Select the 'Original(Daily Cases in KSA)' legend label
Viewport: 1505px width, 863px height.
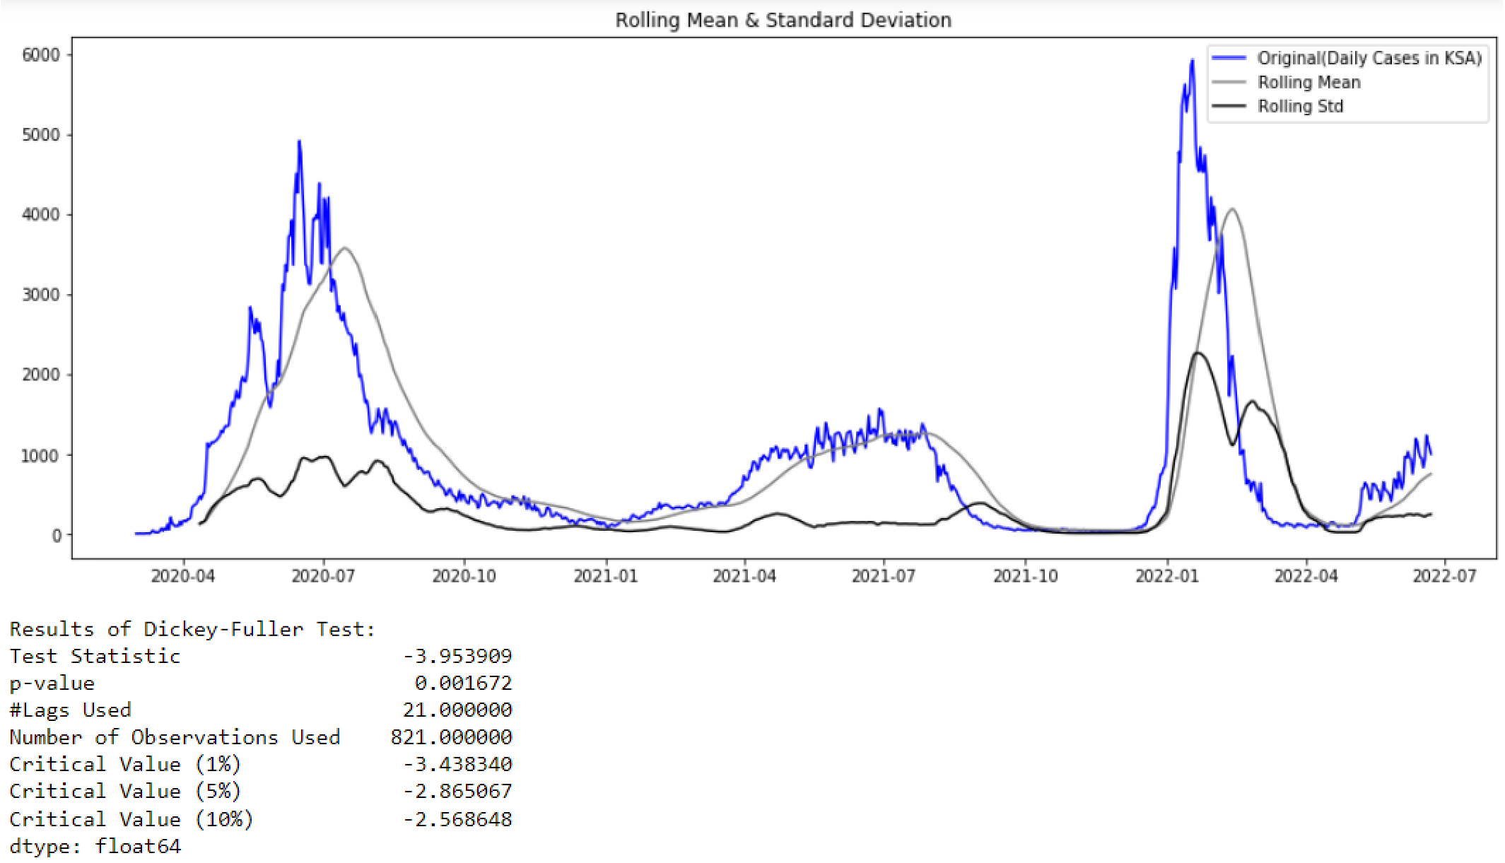[x=1369, y=58]
